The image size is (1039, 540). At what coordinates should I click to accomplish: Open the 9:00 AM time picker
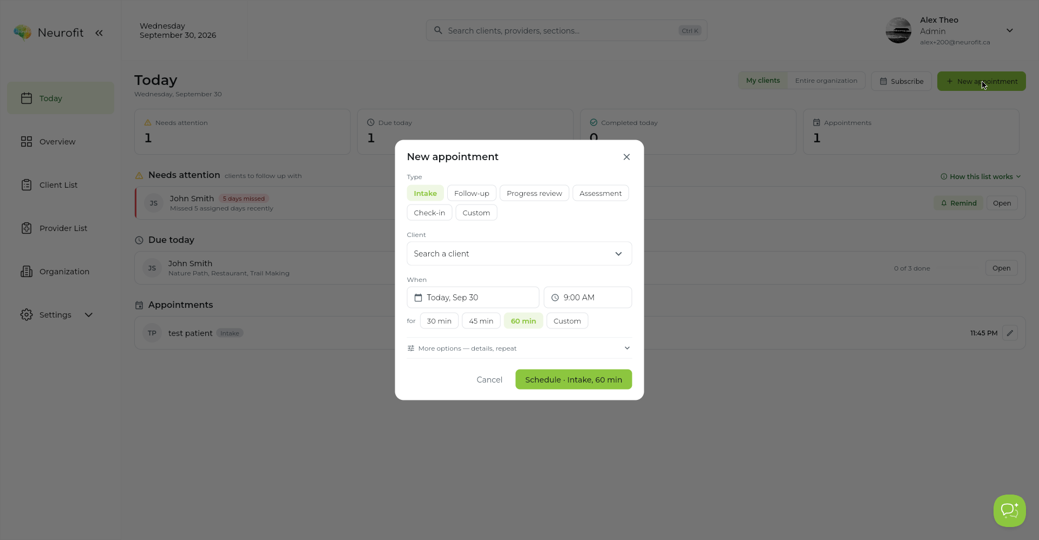587,298
